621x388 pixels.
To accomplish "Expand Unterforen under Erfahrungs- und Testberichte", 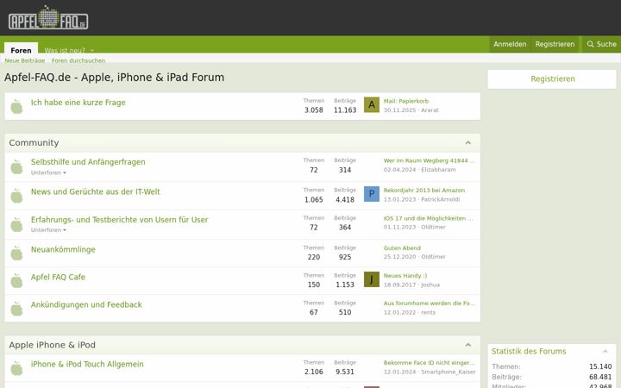I will [48, 230].
